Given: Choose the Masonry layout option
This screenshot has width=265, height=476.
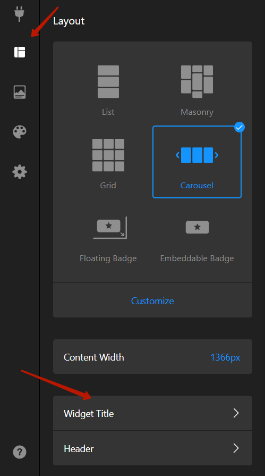Looking at the screenshot, I should 197,90.
